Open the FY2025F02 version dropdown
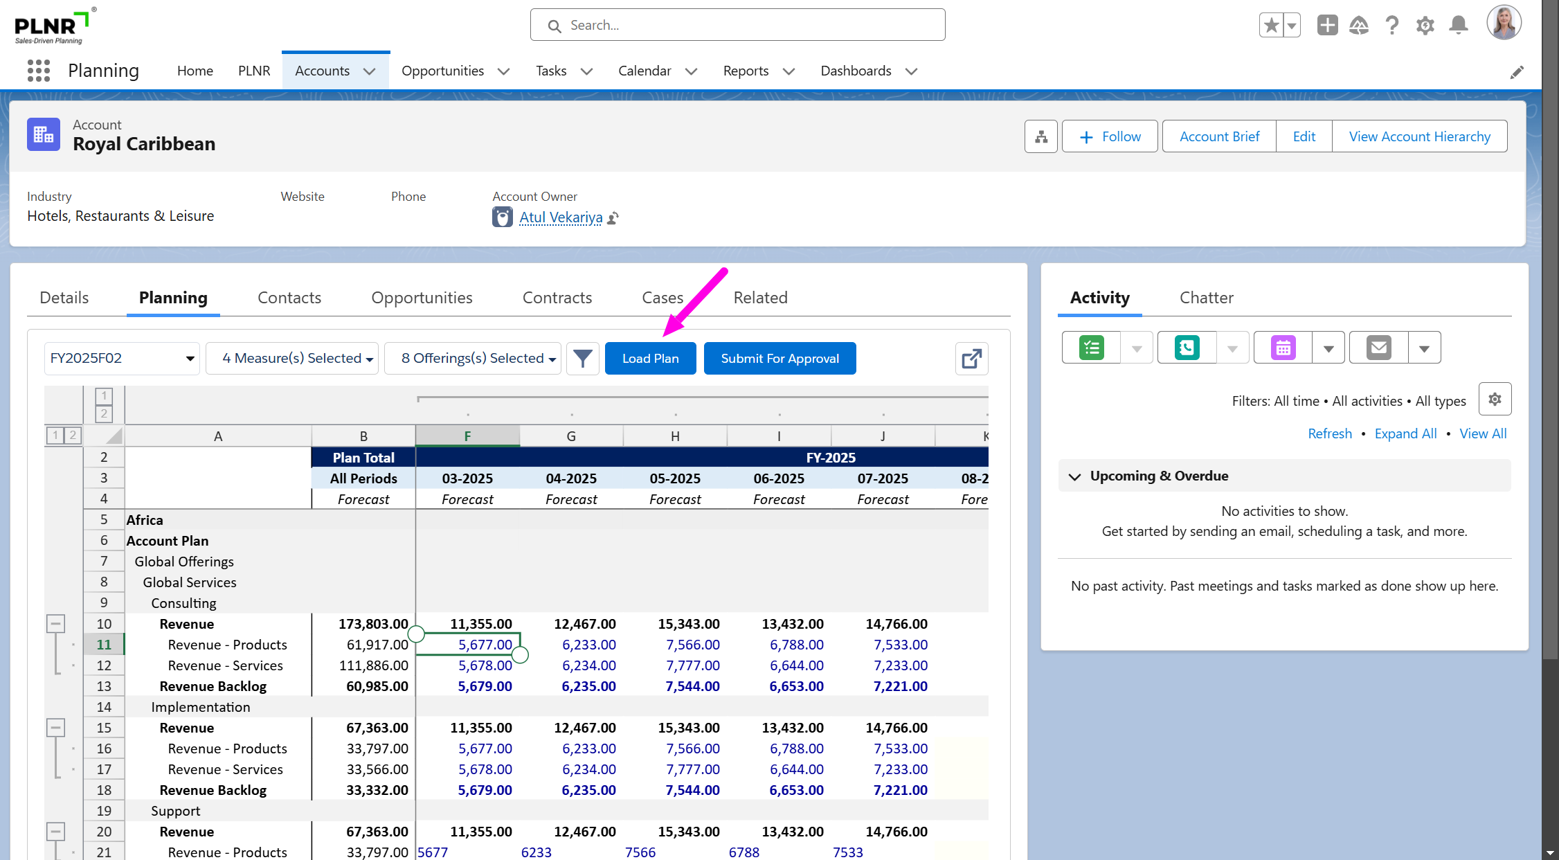The width and height of the screenshot is (1559, 860). 122,359
